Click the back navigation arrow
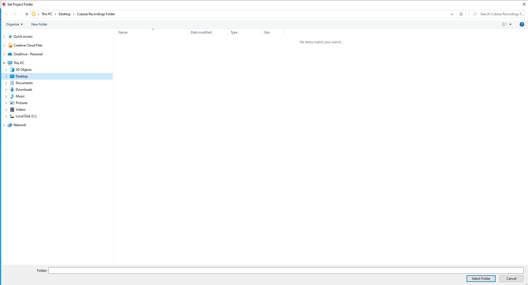This screenshot has height=285, width=528. pos(6,14)
